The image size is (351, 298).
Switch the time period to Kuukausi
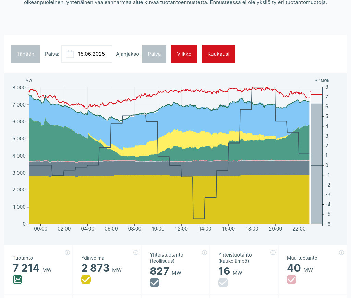point(218,54)
